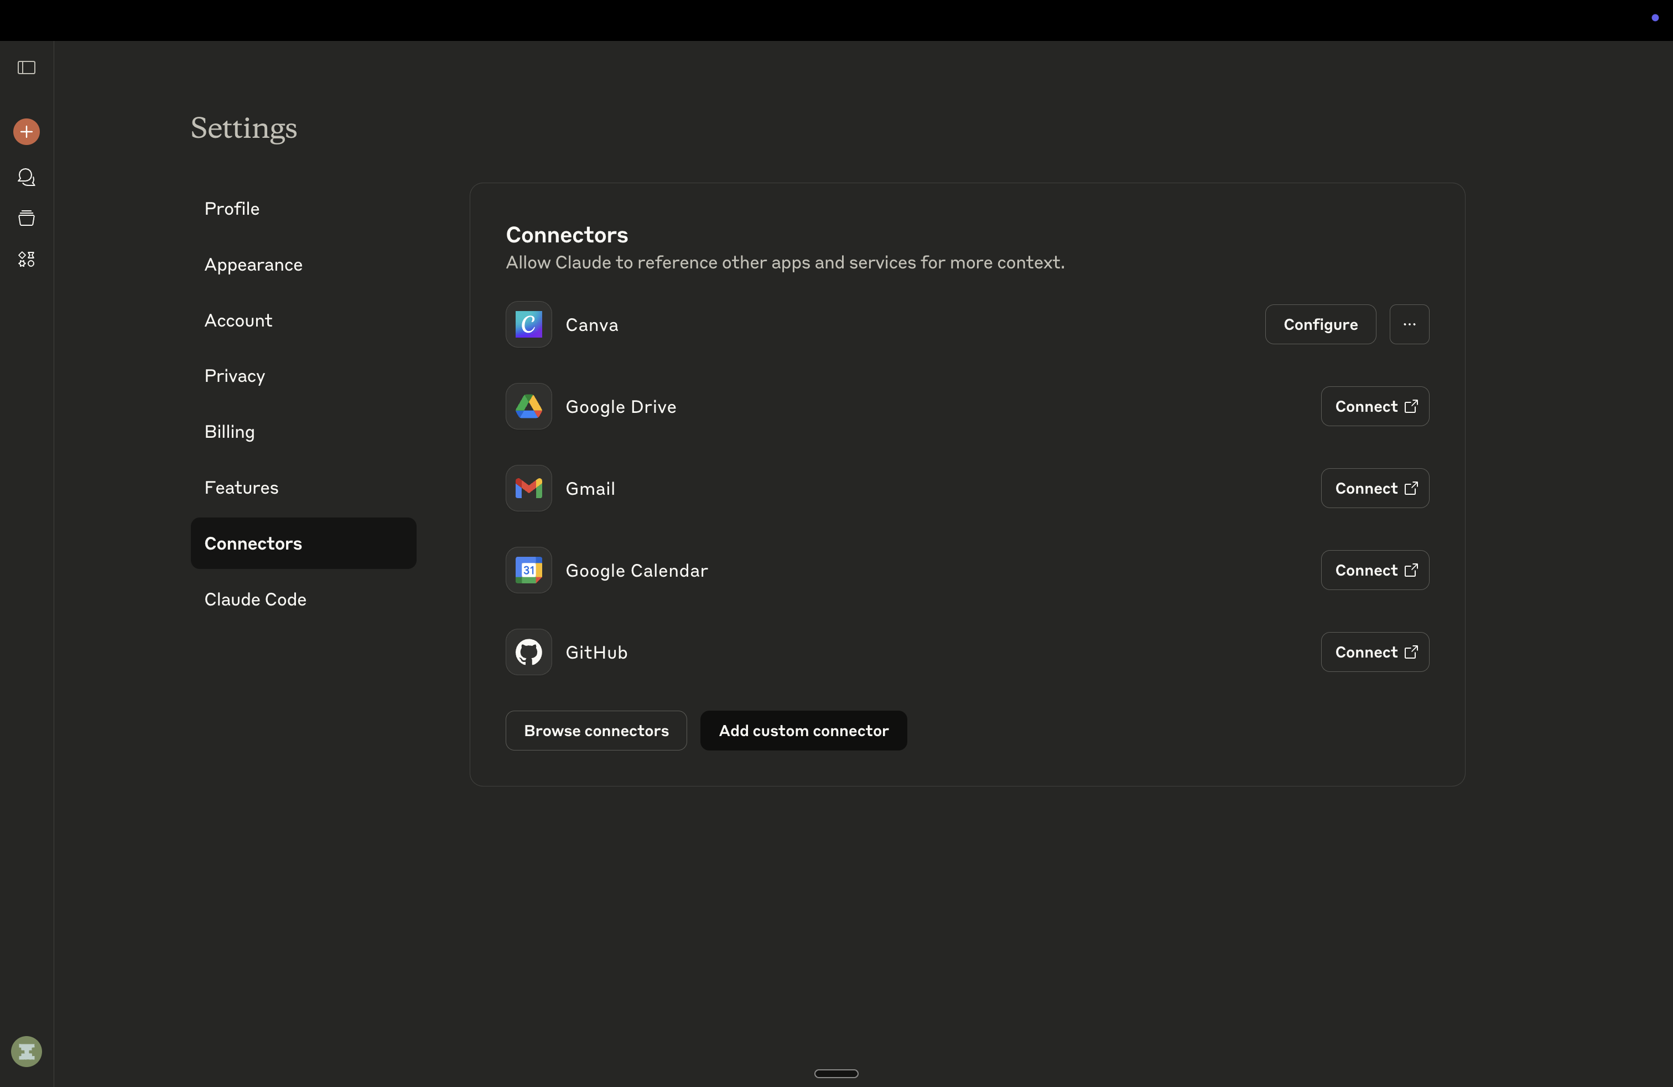Connect Google Calendar

pos(1375,570)
